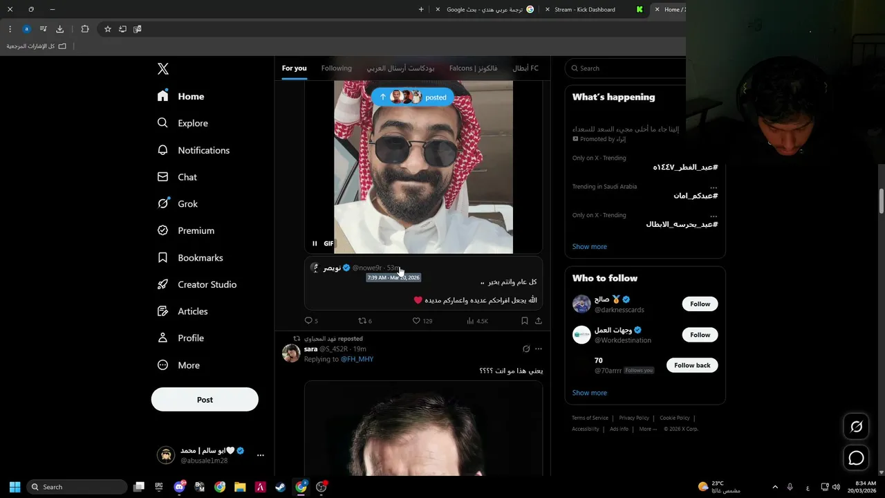This screenshot has width=885, height=498.
Task: Open Explore from the sidebar
Action: click(x=183, y=123)
